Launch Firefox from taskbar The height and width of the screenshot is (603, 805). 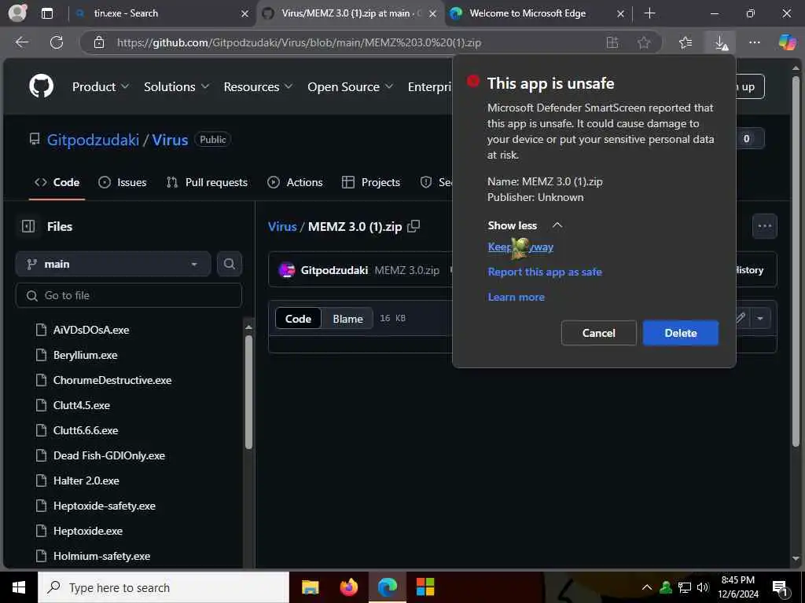(x=348, y=587)
